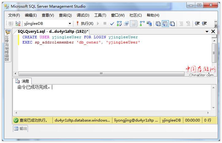Click the CREATE USER line in editor
This screenshot has width=222, height=143.
[80, 37]
